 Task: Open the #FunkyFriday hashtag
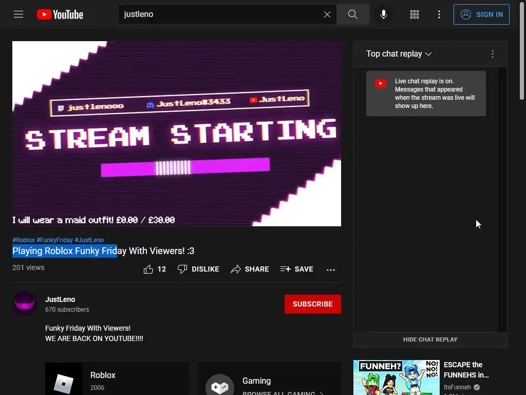tap(54, 240)
